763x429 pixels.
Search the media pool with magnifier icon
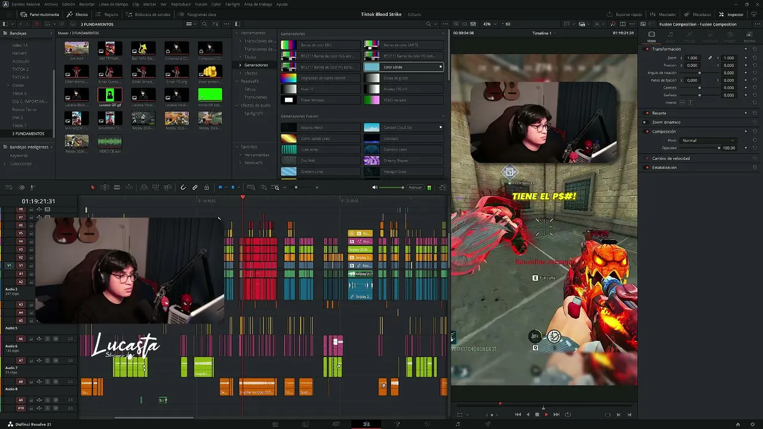[204, 24]
